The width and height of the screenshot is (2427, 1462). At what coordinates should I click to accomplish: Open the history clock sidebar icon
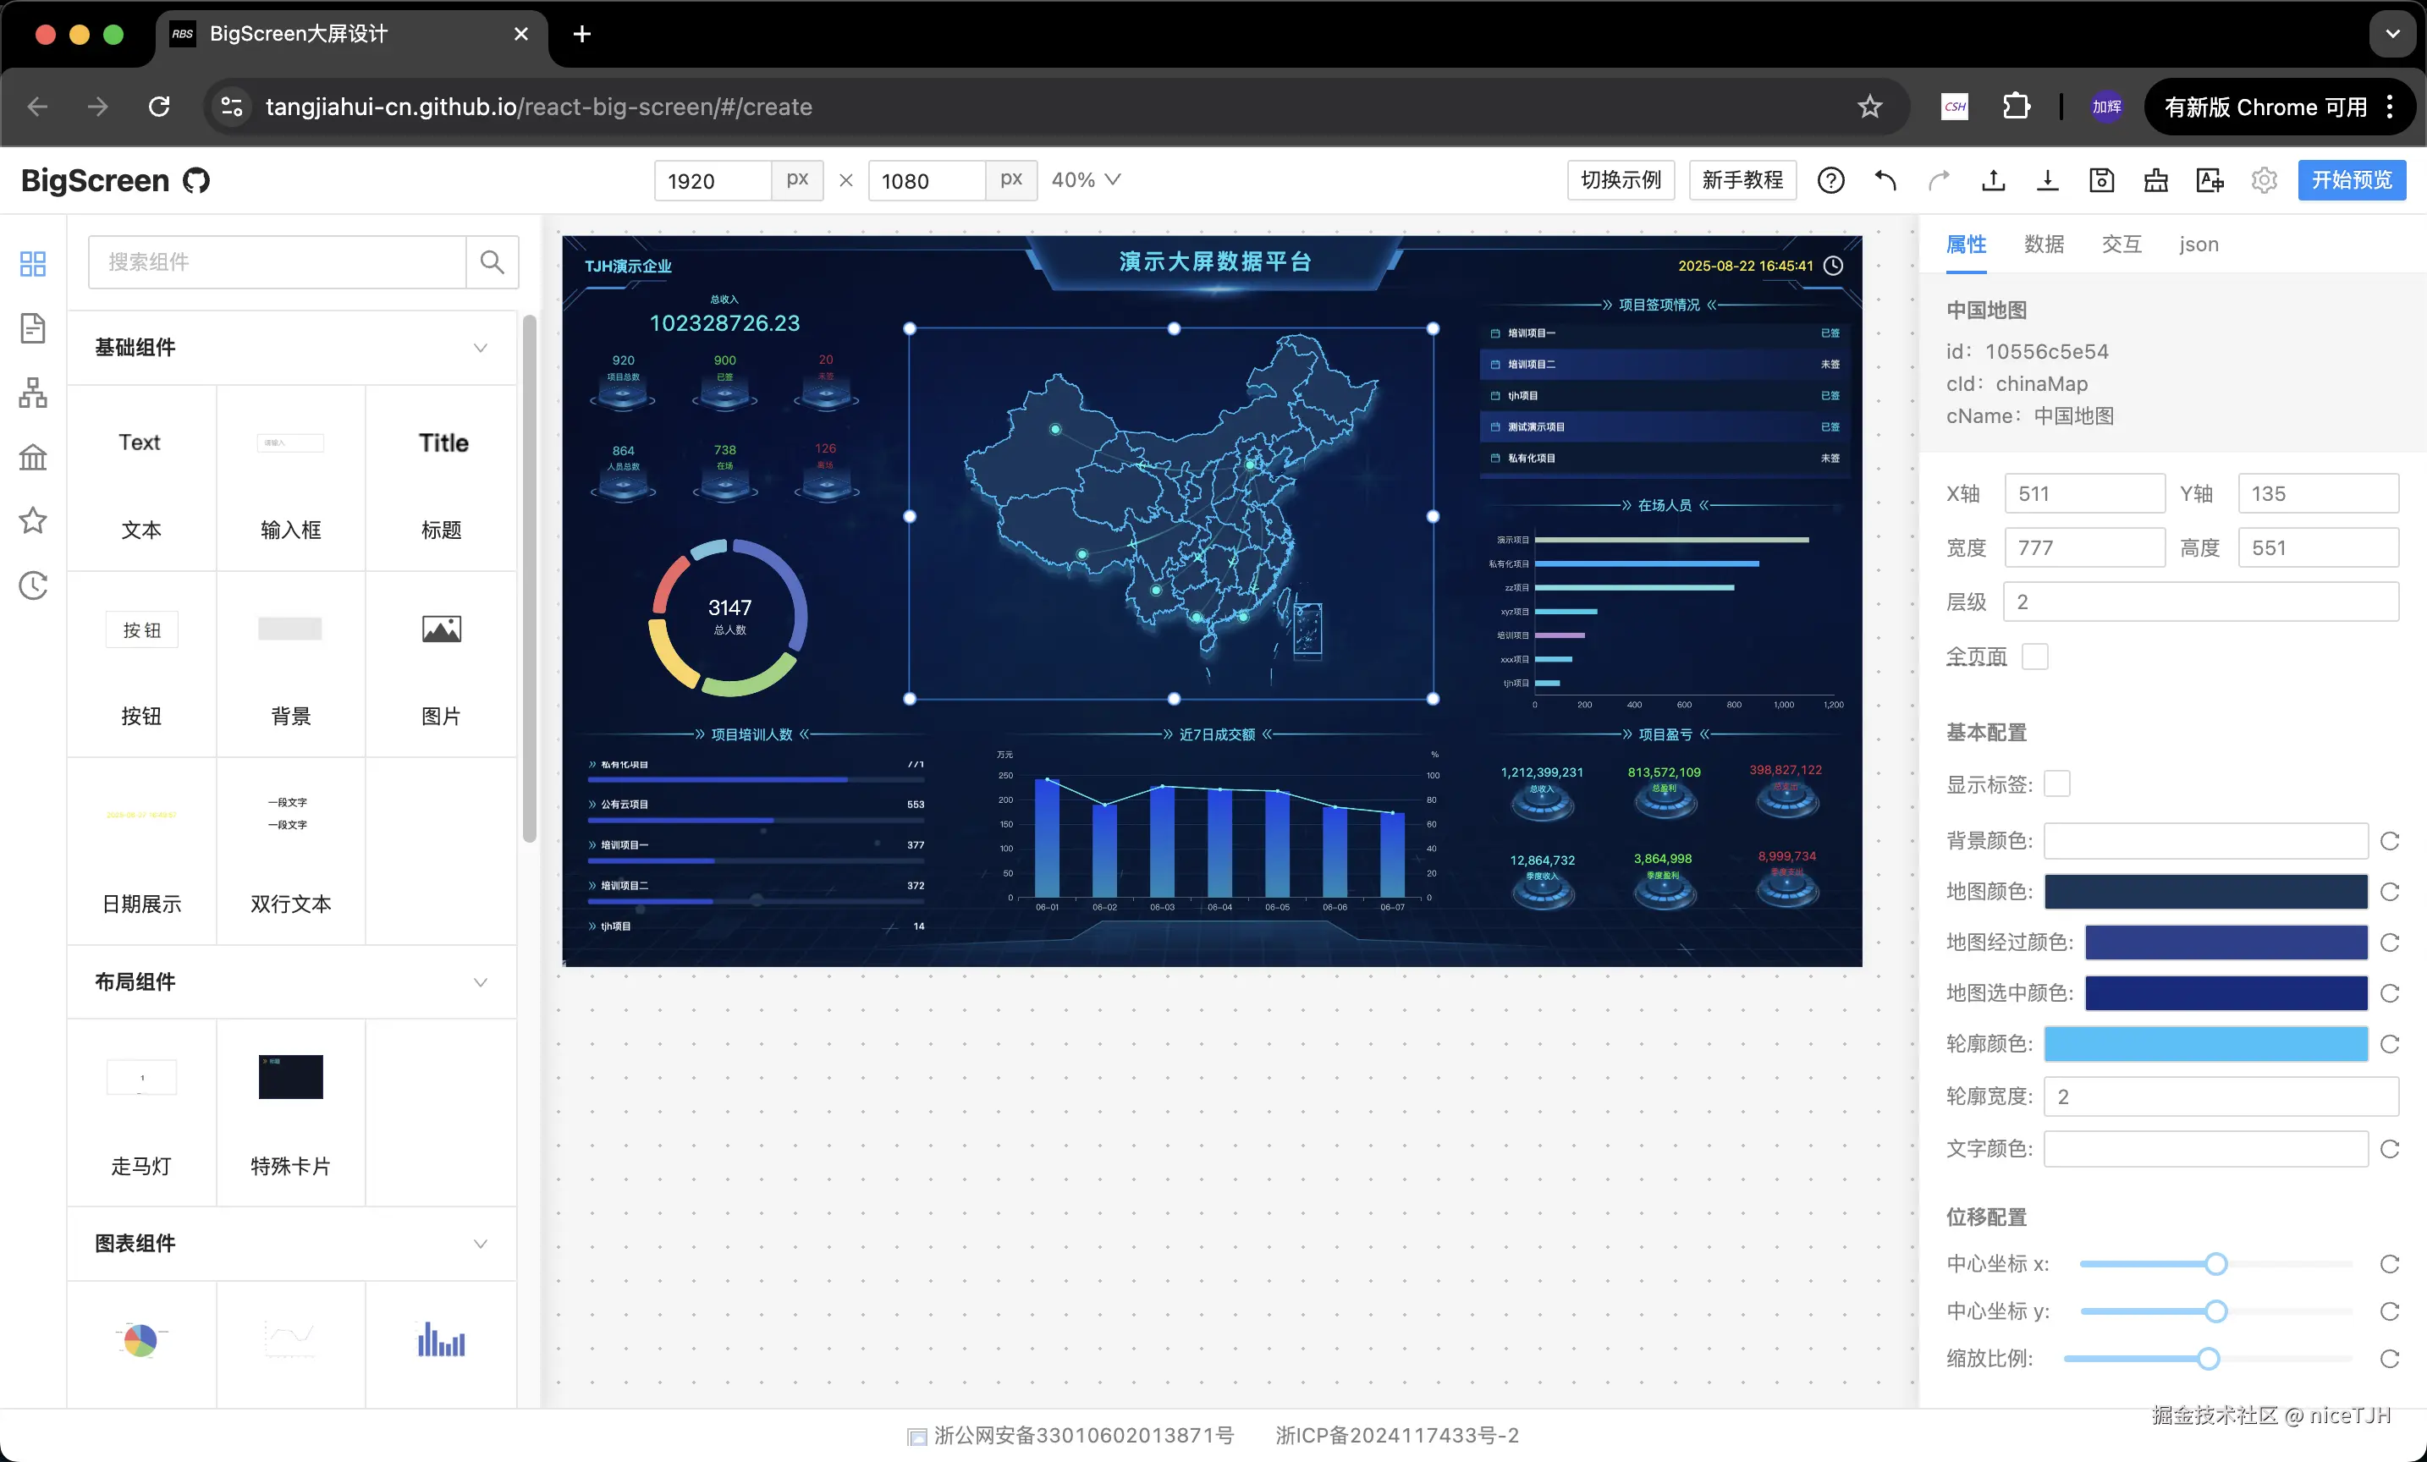[32, 585]
